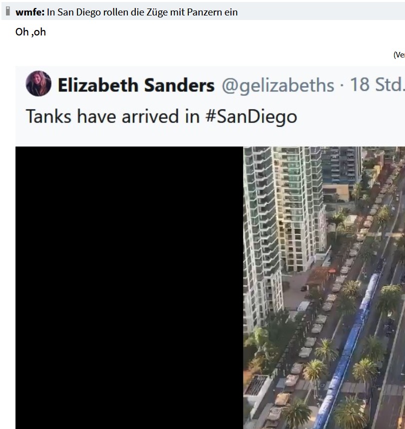Play the embedded San Diego street video
405x429 pixels.
pyautogui.click(x=210, y=288)
